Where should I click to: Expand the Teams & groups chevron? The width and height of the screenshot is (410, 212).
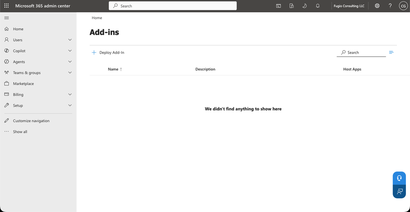click(x=70, y=73)
